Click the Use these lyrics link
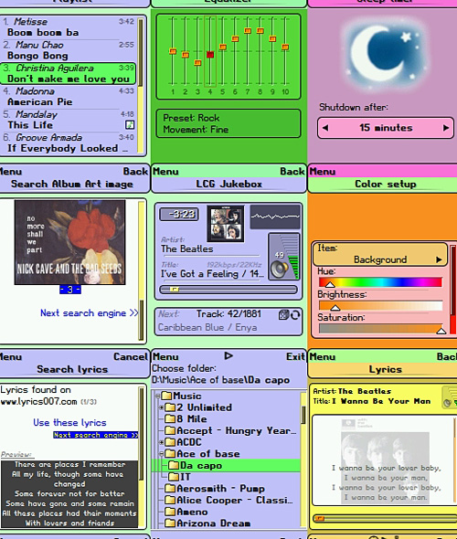Image resolution: width=457 pixels, height=539 pixels. [x=69, y=422]
